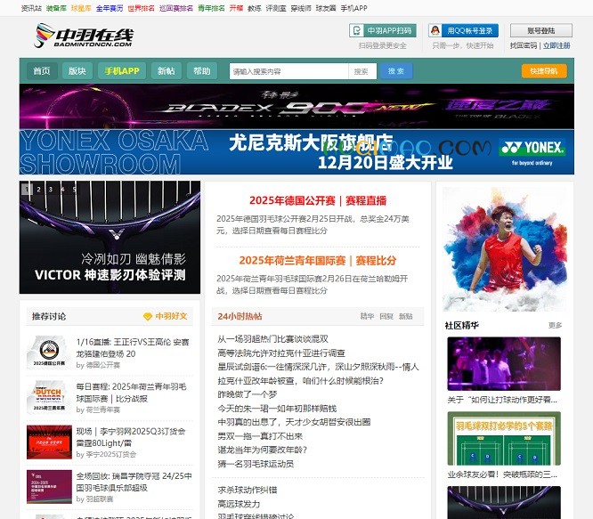Open the 羽毛球双打必学的5个套路 thumbnail
593x519 pixels.
coord(504,439)
